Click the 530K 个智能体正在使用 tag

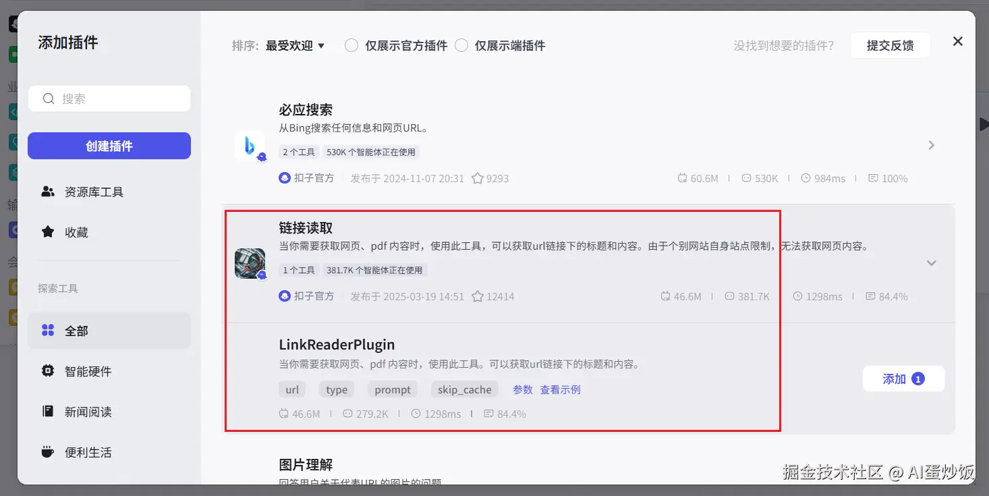coord(371,153)
